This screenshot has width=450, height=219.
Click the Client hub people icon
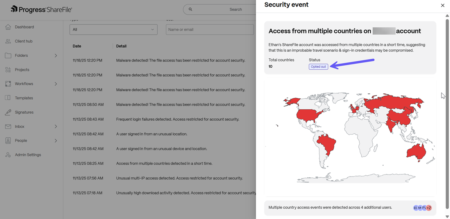point(8,41)
